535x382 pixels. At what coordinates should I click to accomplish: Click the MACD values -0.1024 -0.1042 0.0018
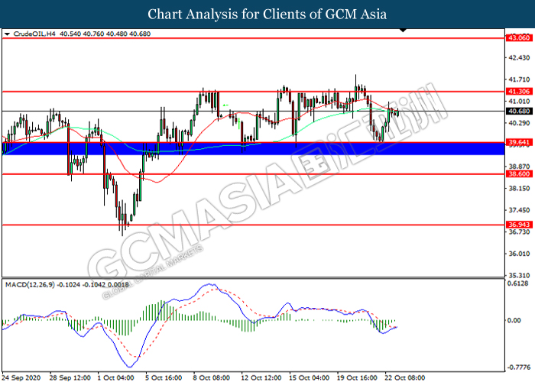pos(92,285)
